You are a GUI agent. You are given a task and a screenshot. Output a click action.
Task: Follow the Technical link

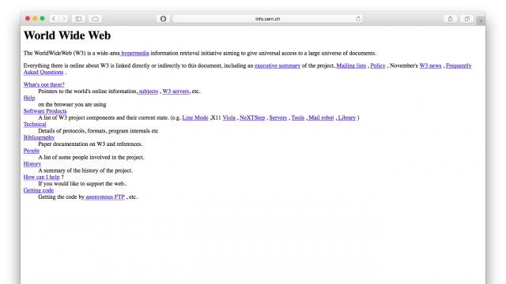[x=35, y=125]
